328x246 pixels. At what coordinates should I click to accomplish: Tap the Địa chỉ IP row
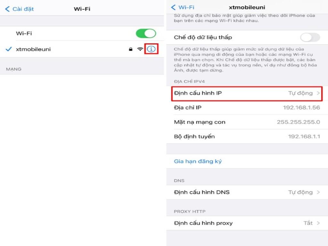(247, 108)
